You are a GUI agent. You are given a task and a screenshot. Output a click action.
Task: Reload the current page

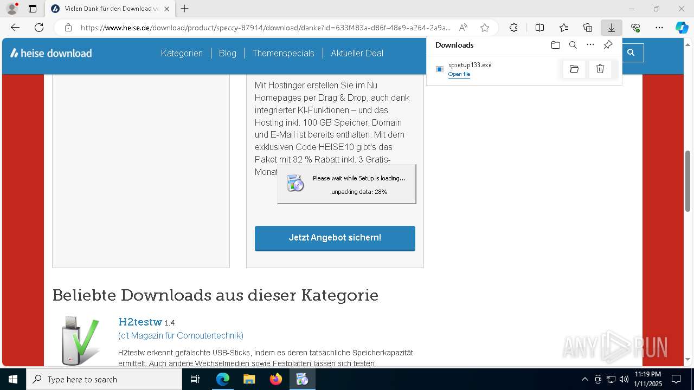(x=39, y=28)
